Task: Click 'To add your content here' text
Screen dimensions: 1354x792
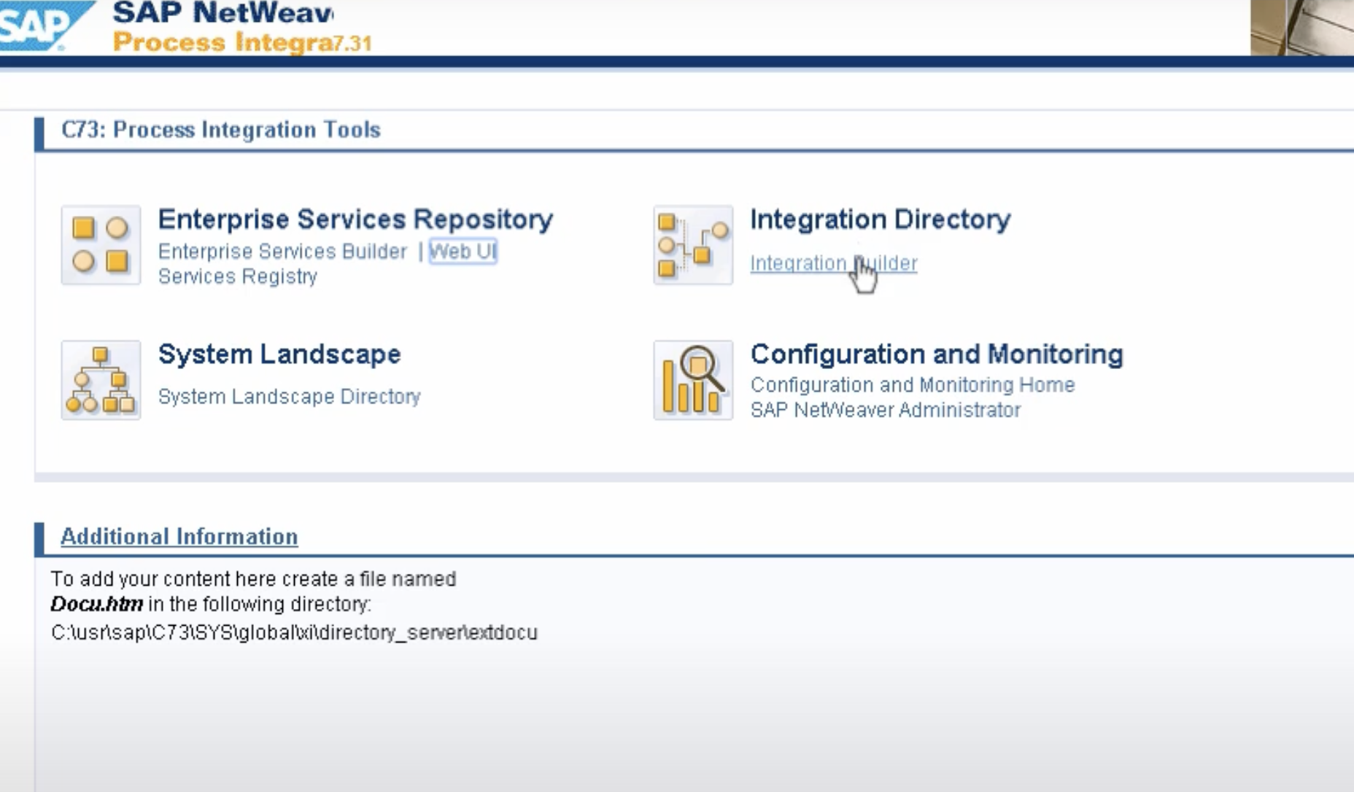Action: (x=253, y=579)
